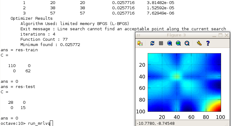Viewport: 231px width, 126px height.
Task: Click the yellow-green peak in the heatmap
Action: pos(177,76)
